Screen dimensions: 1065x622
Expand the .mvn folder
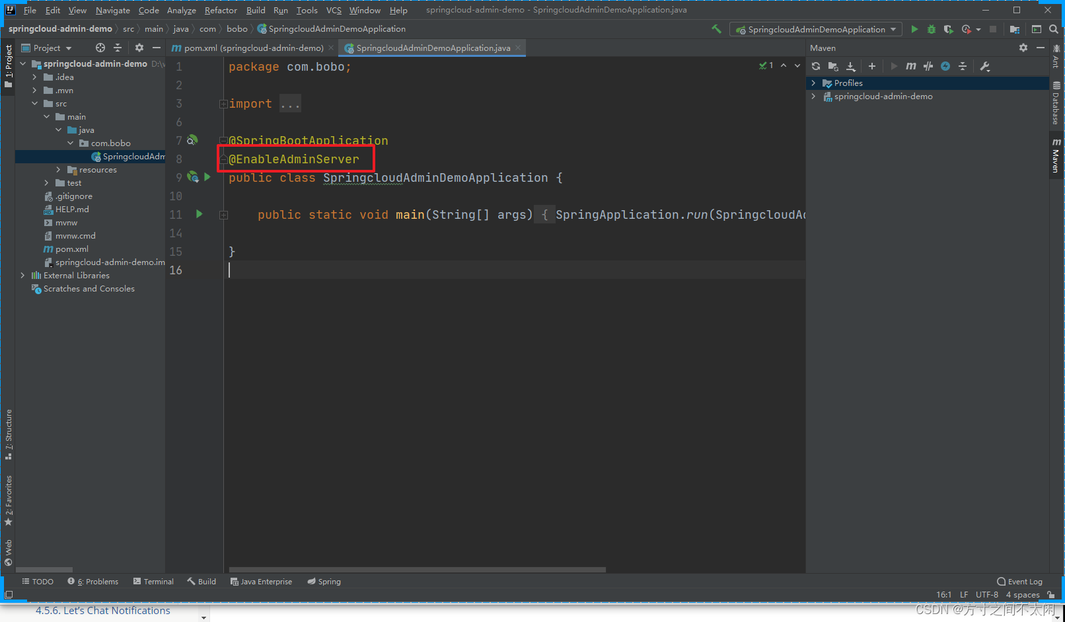(34, 90)
